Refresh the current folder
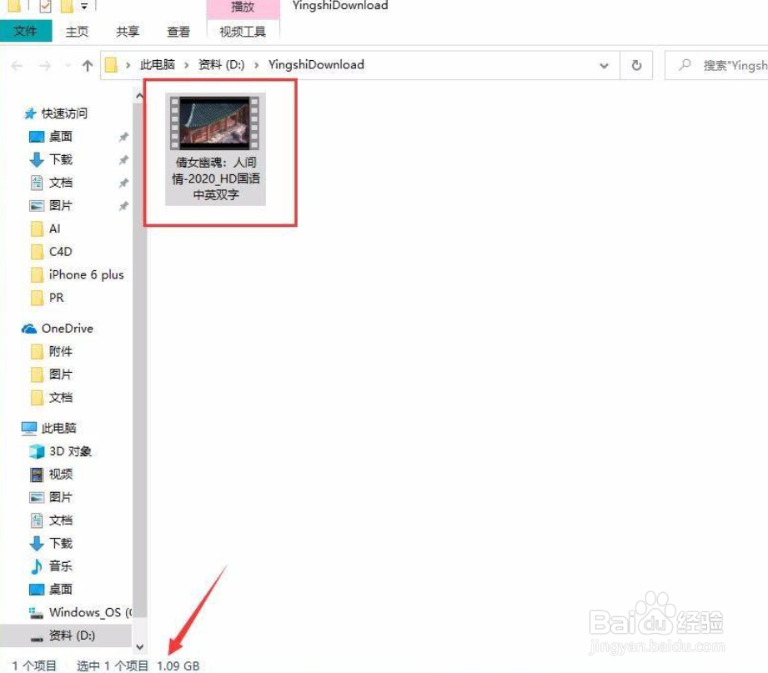Image resolution: width=768 pixels, height=673 pixels. pyautogui.click(x=636, y=65)
